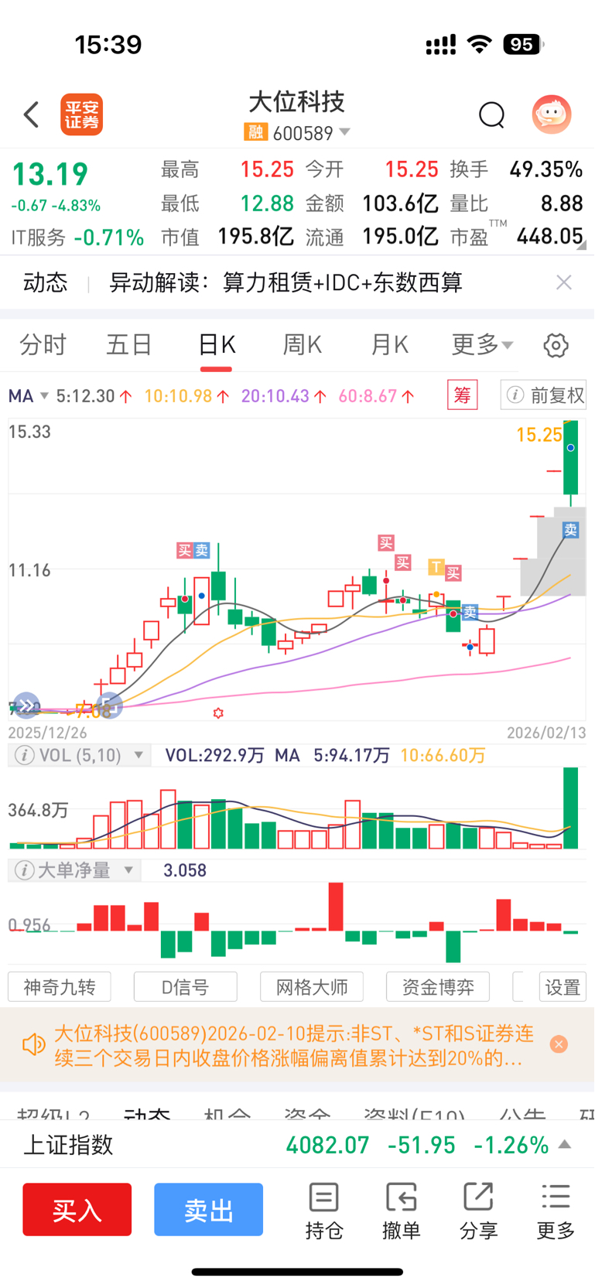Tap the current price 13.19
The width and height of the screenshot is (595, 1288).
50,174
